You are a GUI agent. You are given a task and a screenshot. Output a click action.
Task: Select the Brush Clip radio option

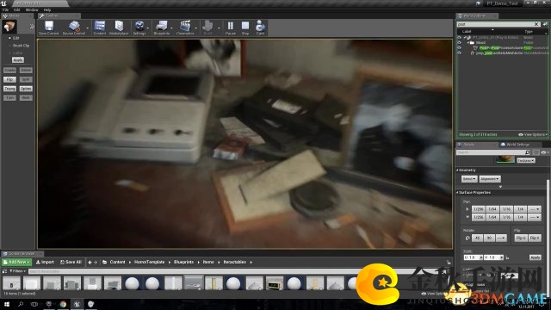coord(9,46)
